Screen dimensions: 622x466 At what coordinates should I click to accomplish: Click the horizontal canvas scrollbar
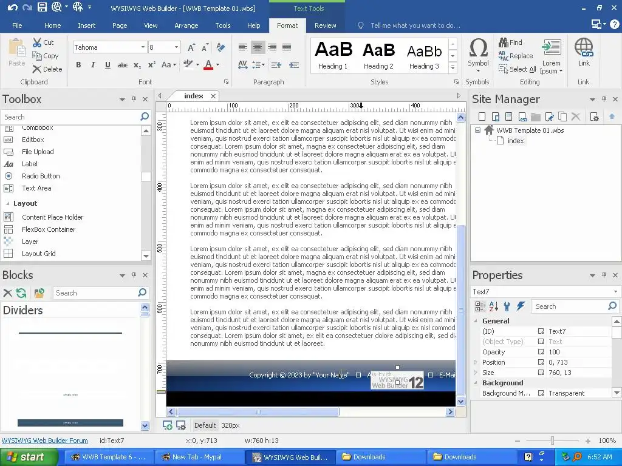258,412
